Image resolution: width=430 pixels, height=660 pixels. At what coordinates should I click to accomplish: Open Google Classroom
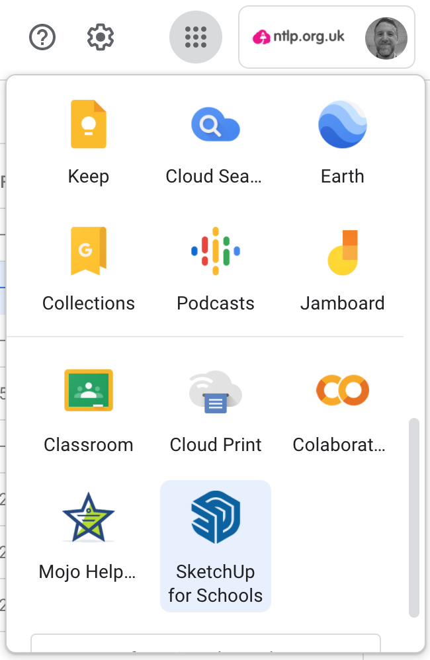[x=89, y=411]
